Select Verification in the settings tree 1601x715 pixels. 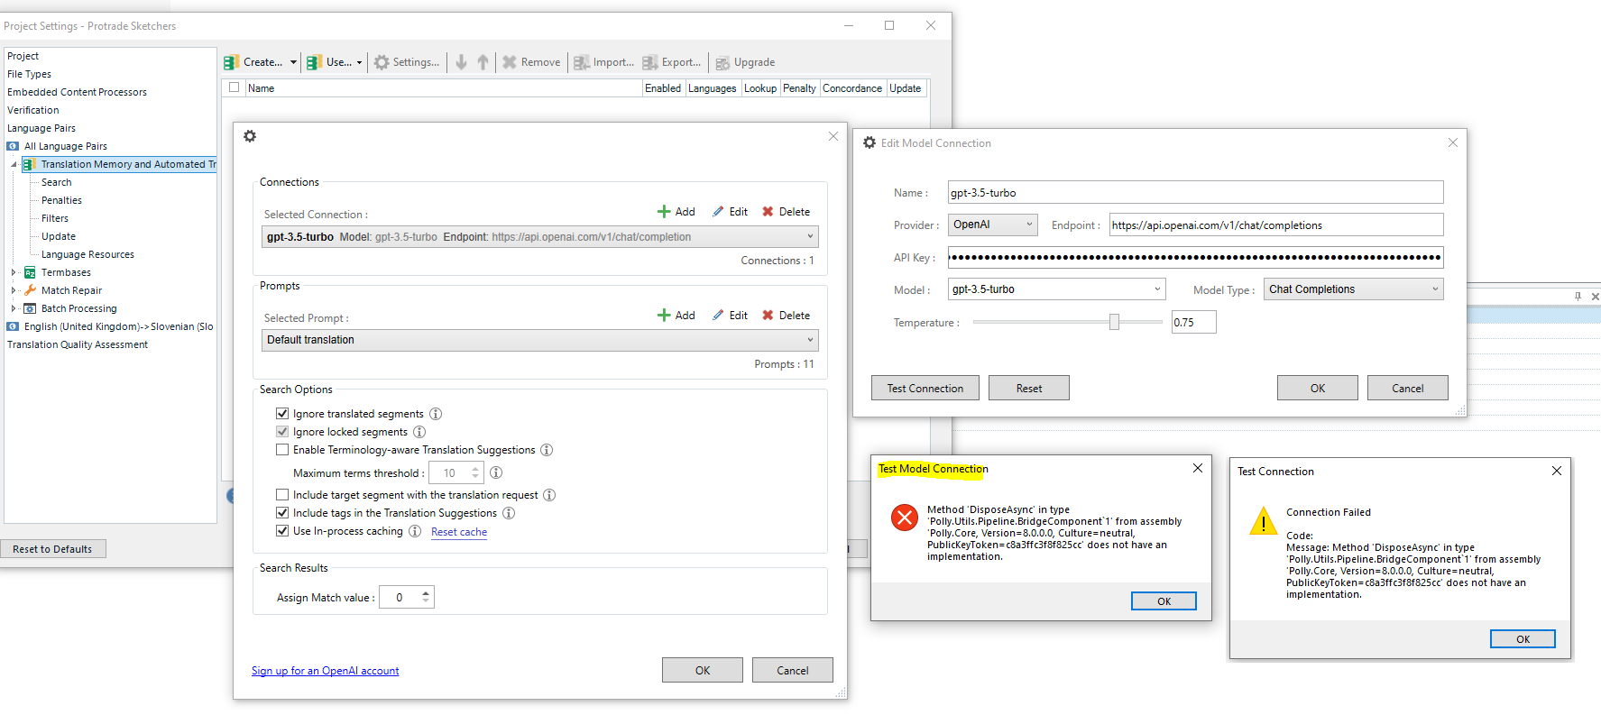(33, 110)
